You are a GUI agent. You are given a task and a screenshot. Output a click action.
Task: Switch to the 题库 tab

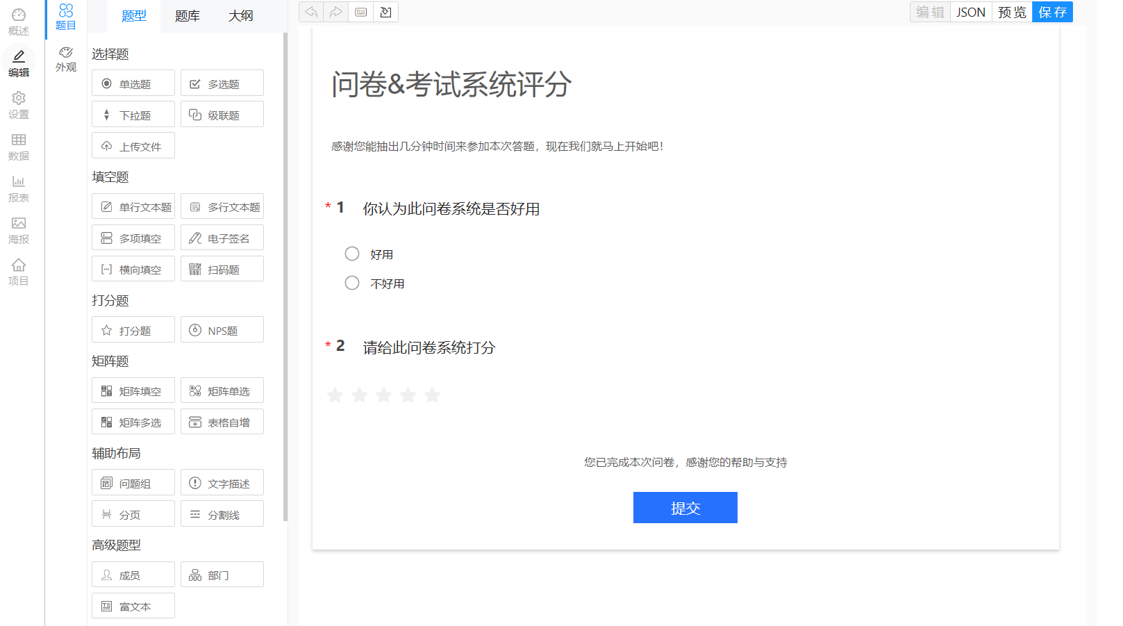pyautogui.click(x=188, y=16)
